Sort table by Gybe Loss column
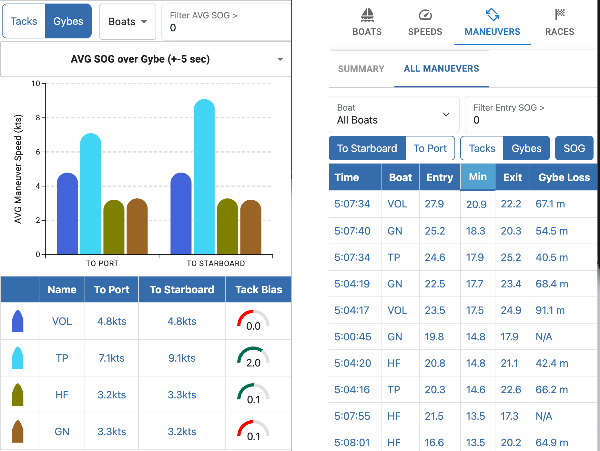The width and height of the screenshot is (600, 451). coord(564,177)
